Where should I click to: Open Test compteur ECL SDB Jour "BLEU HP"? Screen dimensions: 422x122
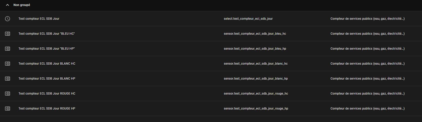47,49
